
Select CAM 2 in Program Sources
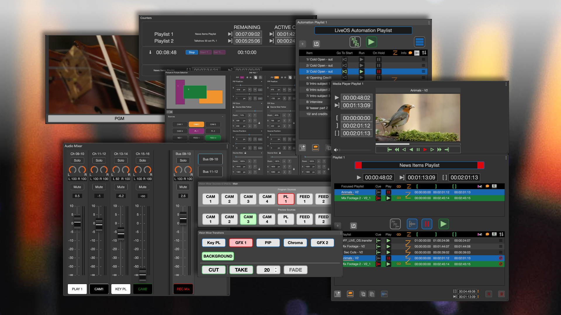tap(229, 199)
